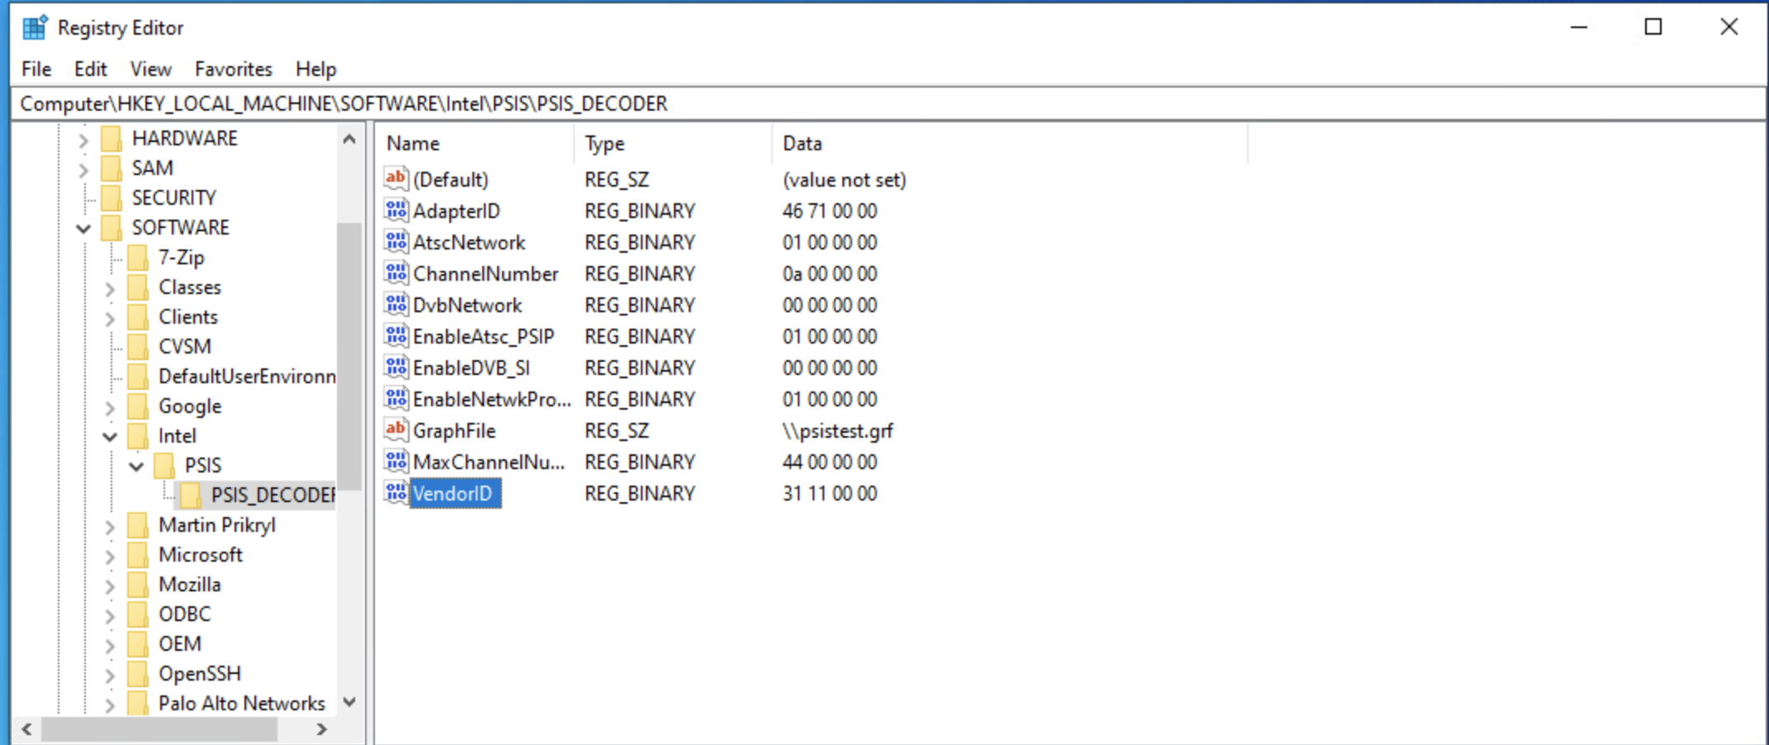Select the OpenSSH key in the tree
Screen dimensions: 1769x745
point(200,673)
